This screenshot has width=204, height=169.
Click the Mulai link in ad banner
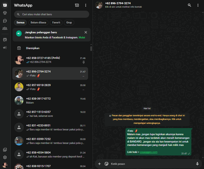click(x=82, y=37)
